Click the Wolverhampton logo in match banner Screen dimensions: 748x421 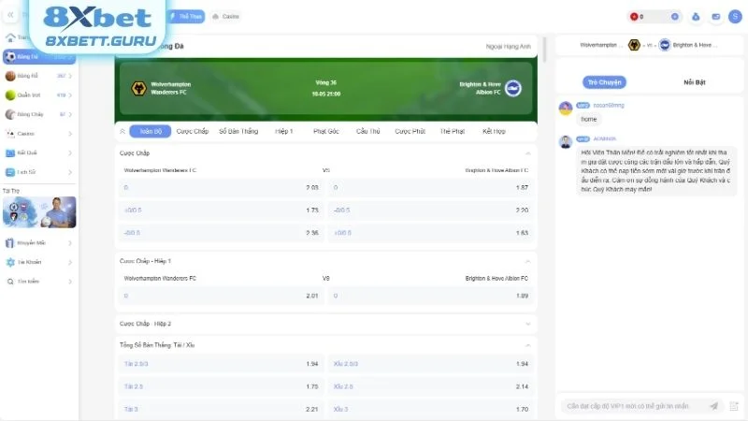[x=138, y=88]
